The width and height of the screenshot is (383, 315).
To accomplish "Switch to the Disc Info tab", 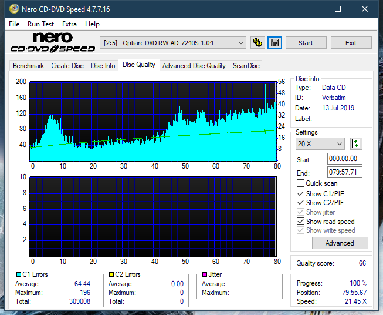I will pos(103,66).
